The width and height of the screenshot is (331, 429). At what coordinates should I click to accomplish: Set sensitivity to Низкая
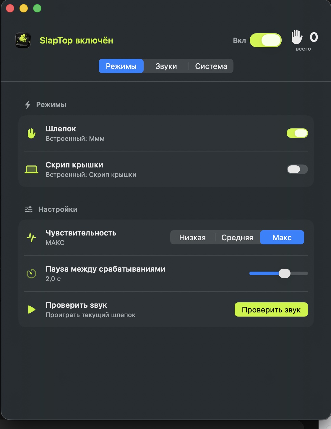point(192,237)
